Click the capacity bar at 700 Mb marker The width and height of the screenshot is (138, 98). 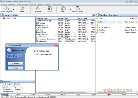click(x=109, y=94)
